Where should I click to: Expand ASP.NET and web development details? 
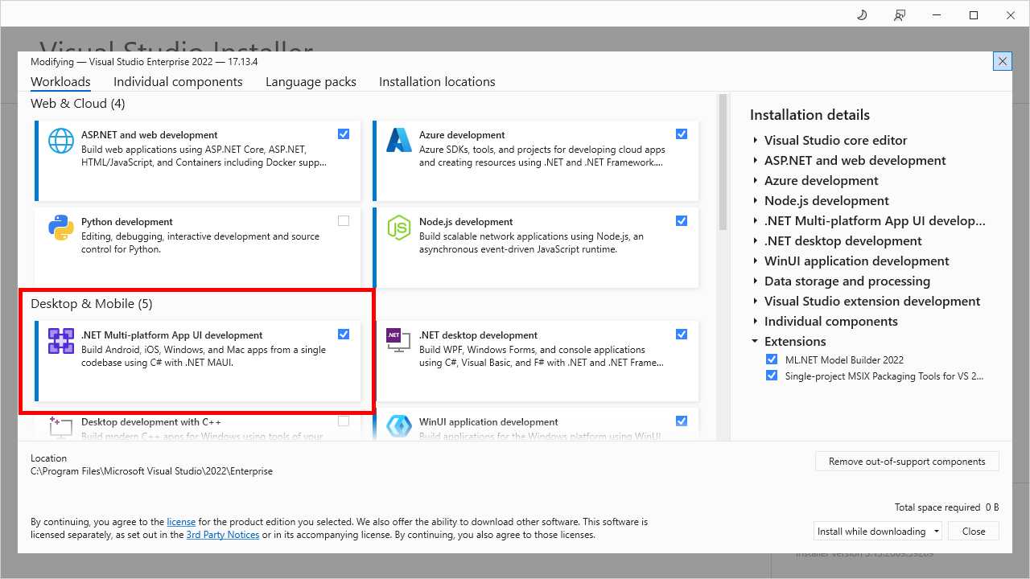point(756,160)
